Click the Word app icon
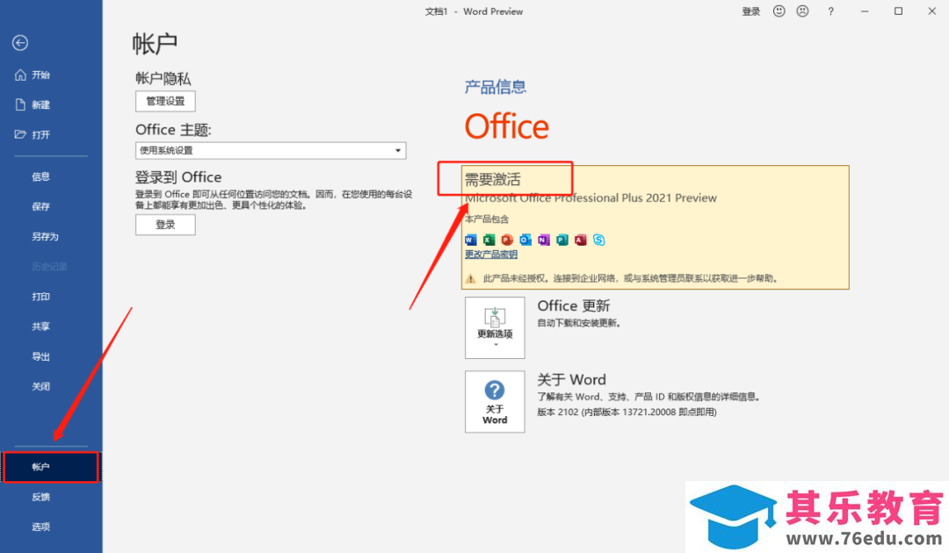Image resolution: width=949 pixels, height=553 pixels. click(471, 240)
